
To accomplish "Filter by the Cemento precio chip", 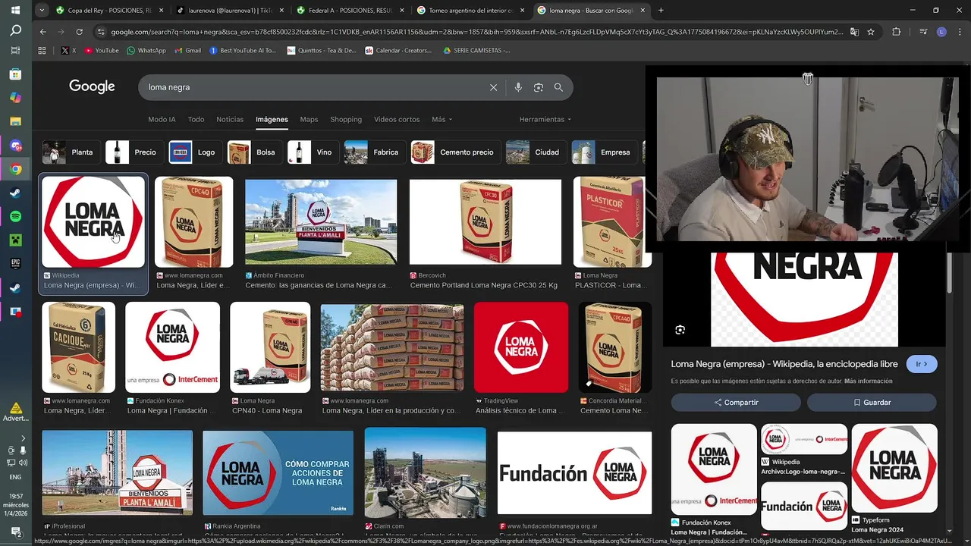I will pyautogui.click(x=455, y=152).
